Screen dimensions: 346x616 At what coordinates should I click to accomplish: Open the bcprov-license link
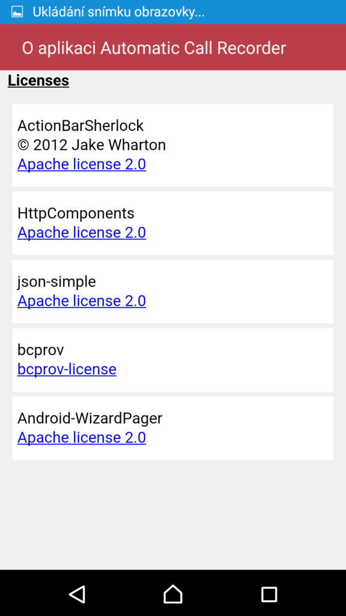coord(67,369)
